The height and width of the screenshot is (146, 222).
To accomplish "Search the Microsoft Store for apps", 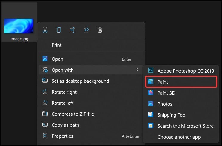I will coord(185,126).
